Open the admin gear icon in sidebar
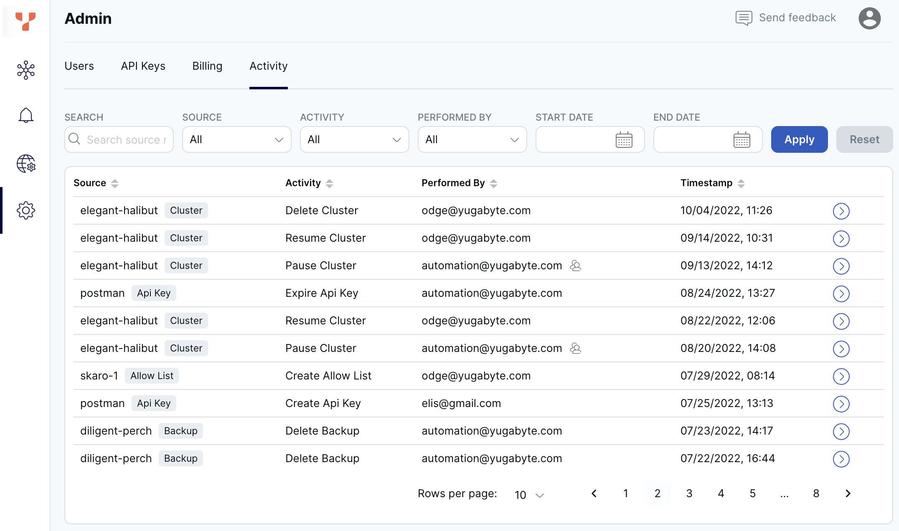 [26, 210]
